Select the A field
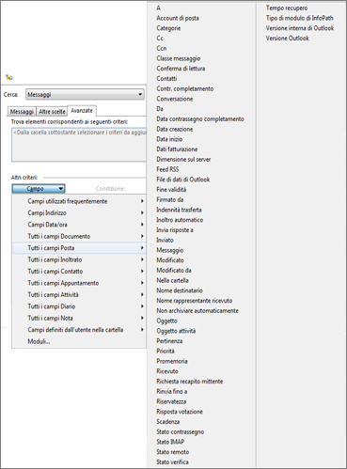The height and width of the screenshot is (469, 347). tap(158, 8)
